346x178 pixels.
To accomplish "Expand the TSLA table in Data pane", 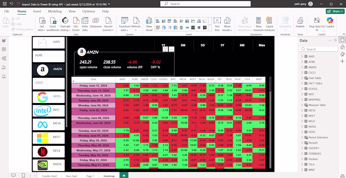I will 302,165.
